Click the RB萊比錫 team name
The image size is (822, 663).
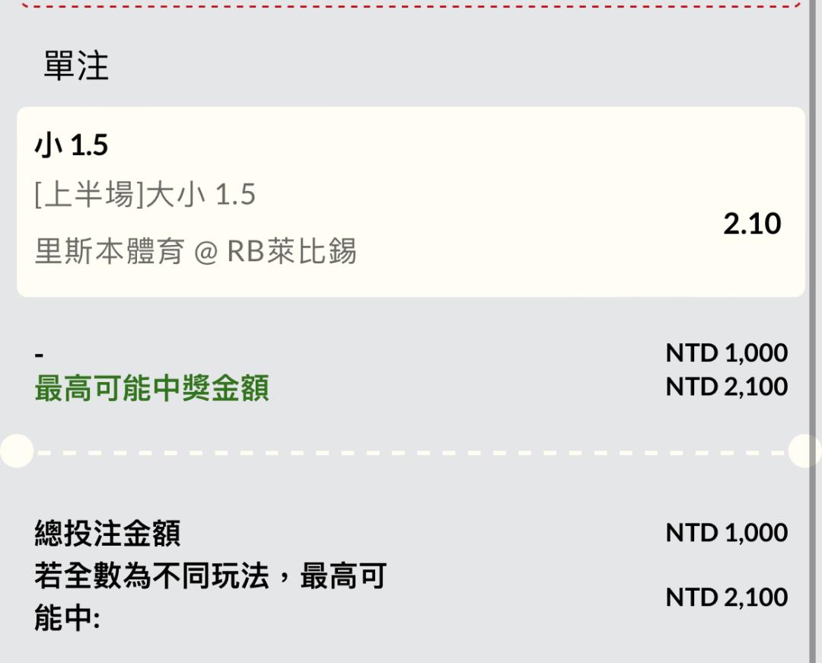pos(292,250)
